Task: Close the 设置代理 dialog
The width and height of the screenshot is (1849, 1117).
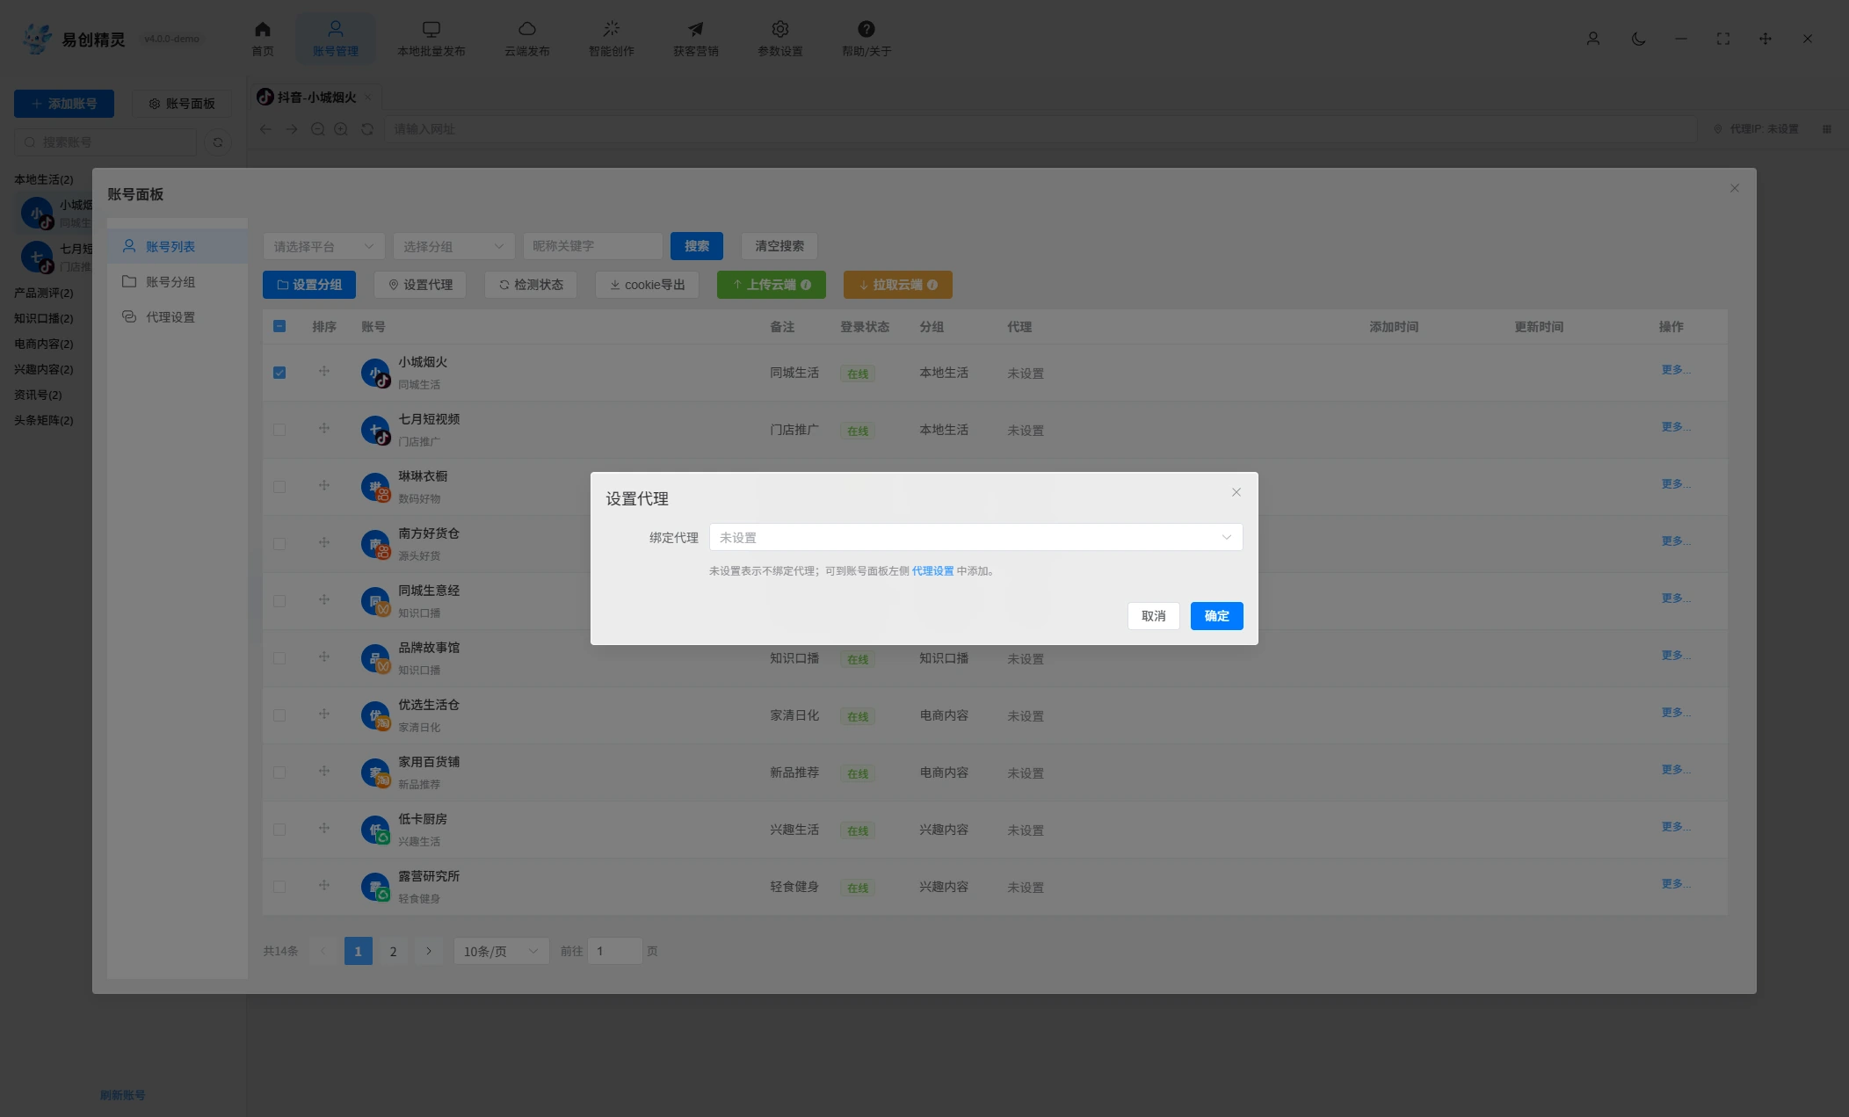Action: click(x=1236, y=492)
